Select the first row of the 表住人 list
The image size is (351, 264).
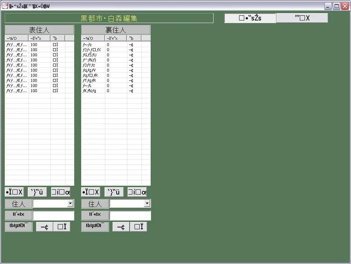pyautogui.click(x=39, y=45)
